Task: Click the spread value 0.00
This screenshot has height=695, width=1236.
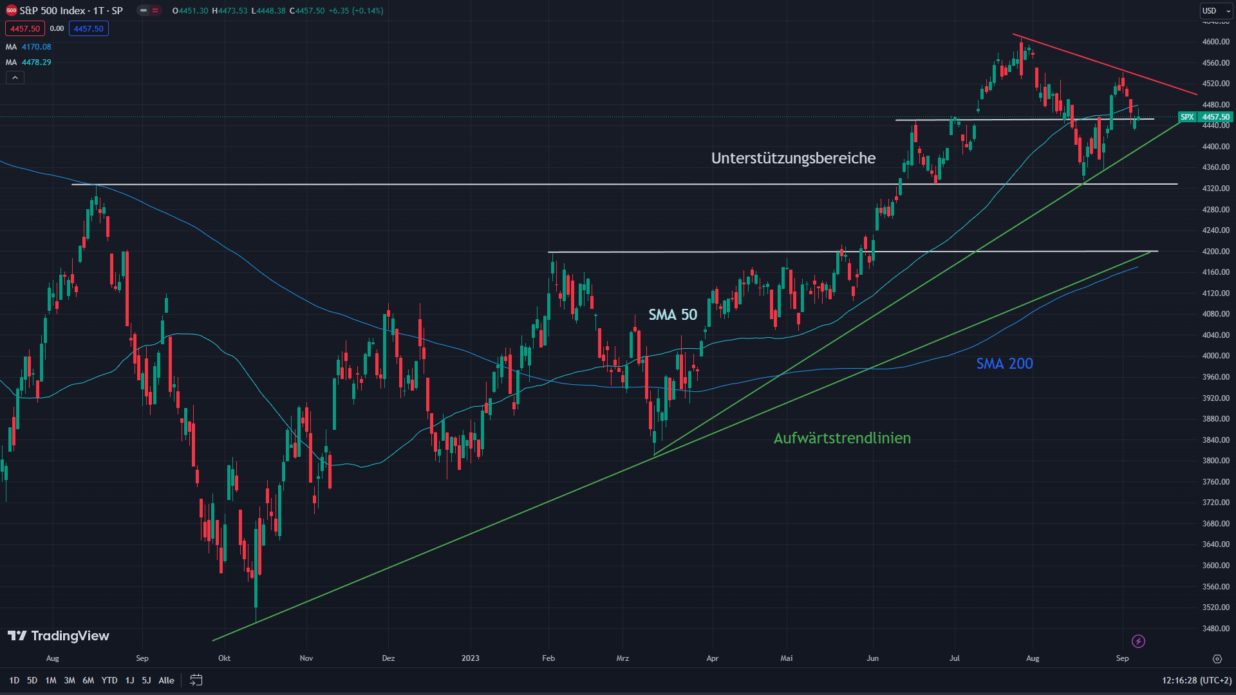Action: 57,28
